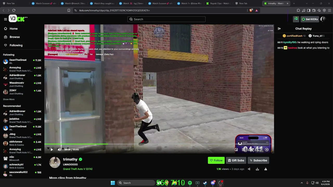Show hidden system tray icons
This screenshot has width=333, height=187.
(x=302, y=183)
